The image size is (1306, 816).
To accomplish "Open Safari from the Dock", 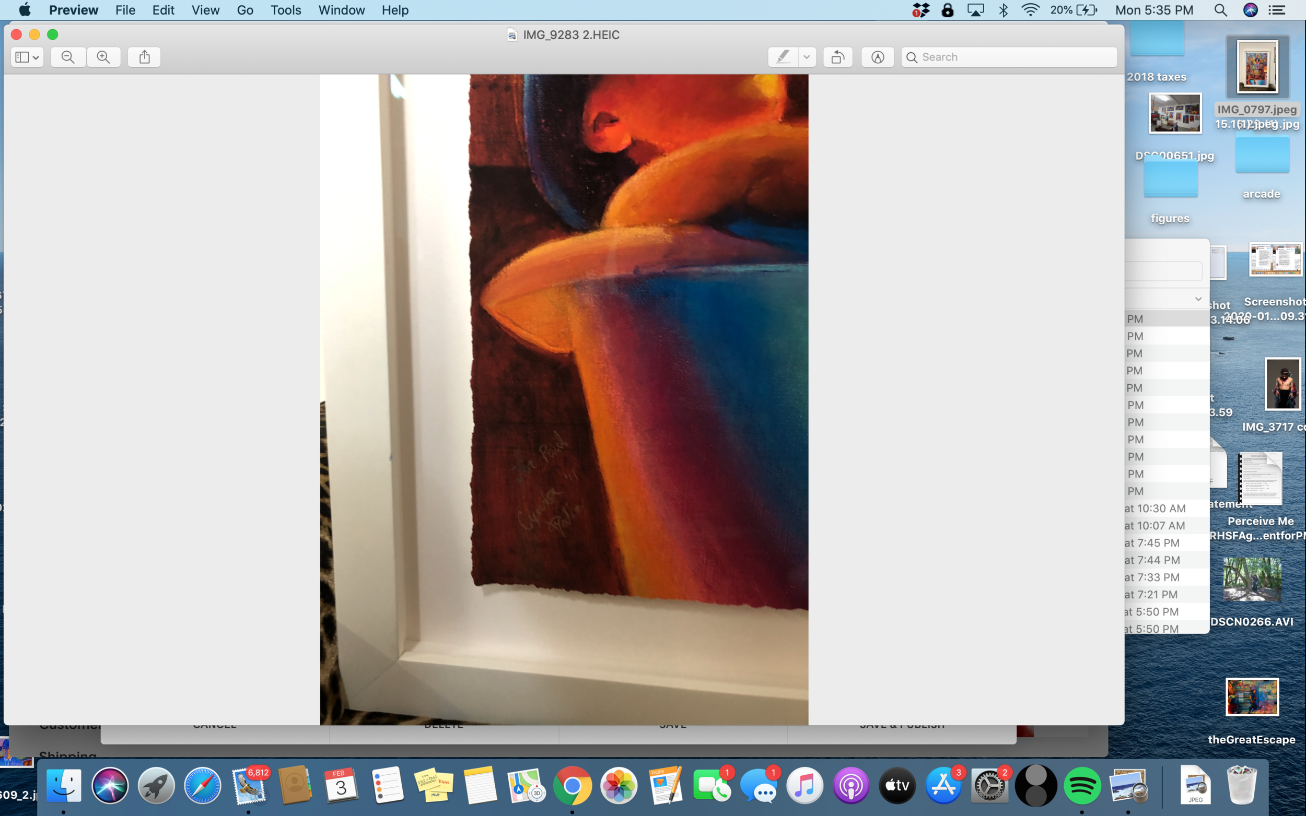I will (203, 785).
